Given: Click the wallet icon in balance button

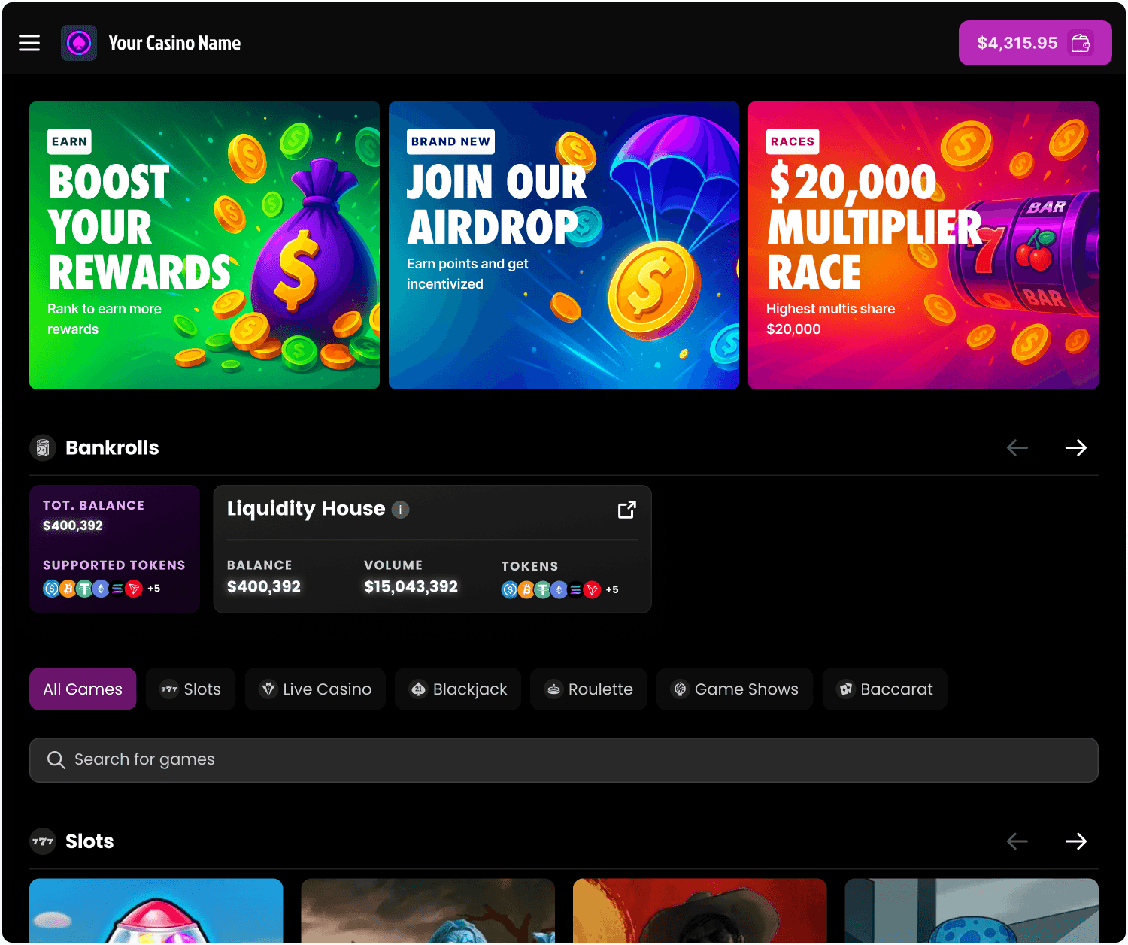Looking at the screenshot, I should (x=1081, y=43).
